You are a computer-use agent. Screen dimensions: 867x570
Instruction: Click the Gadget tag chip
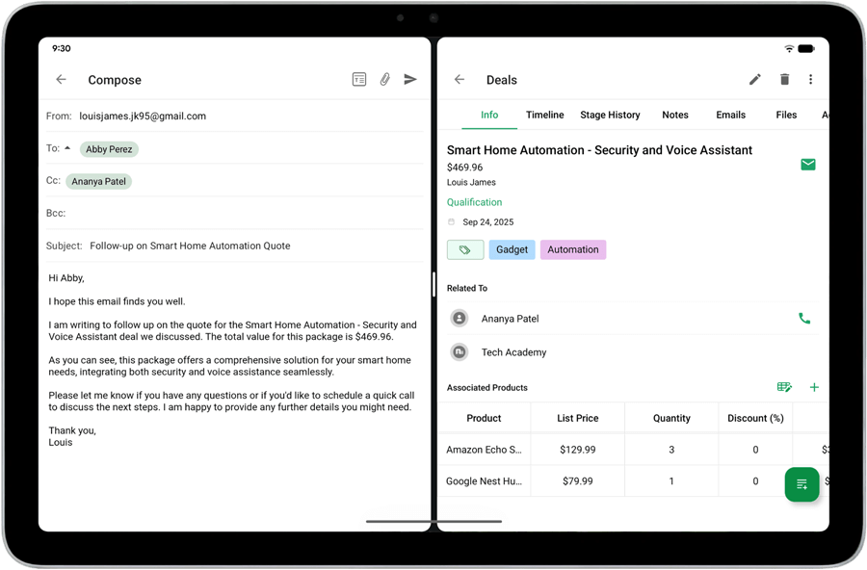(x=512, y=249)
